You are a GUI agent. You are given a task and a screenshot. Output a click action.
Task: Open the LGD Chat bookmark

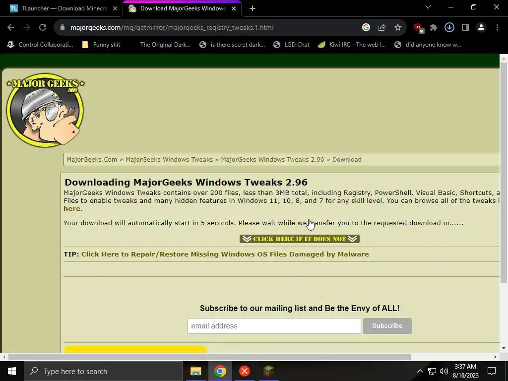point(291,45)
